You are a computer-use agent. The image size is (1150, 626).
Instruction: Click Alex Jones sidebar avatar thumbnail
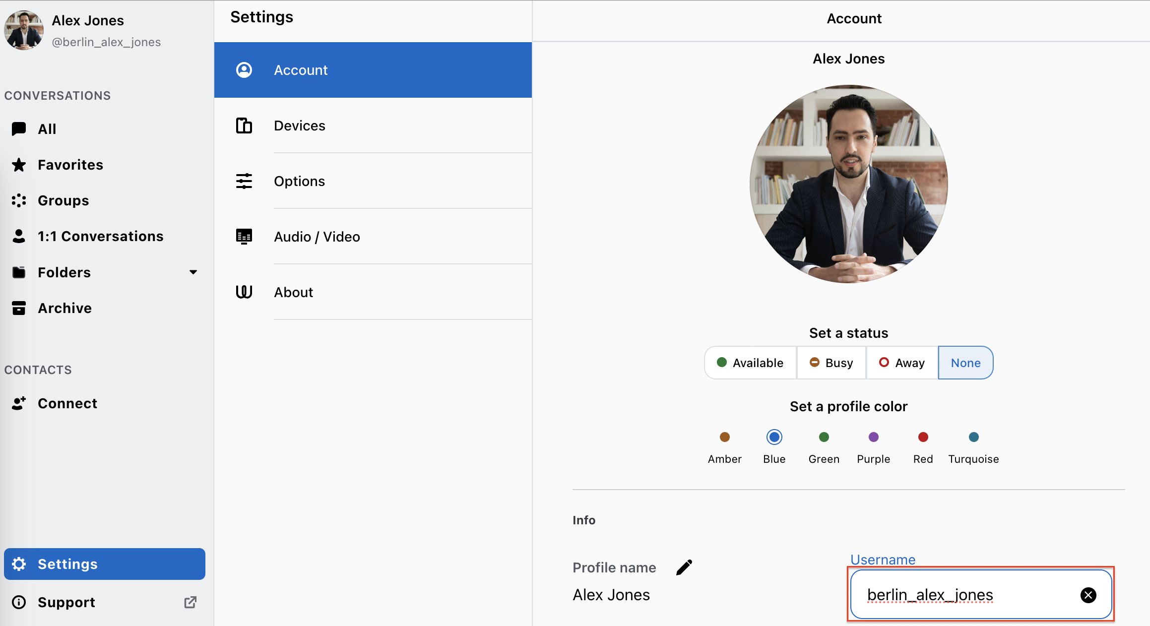tap(24, 30)
